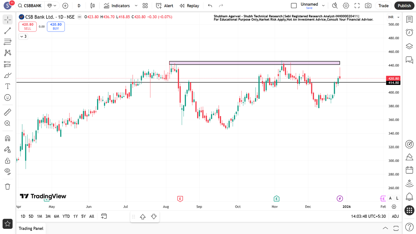
Task: Open the forecasting and measurement tools
Action: [x=8, y=64]
